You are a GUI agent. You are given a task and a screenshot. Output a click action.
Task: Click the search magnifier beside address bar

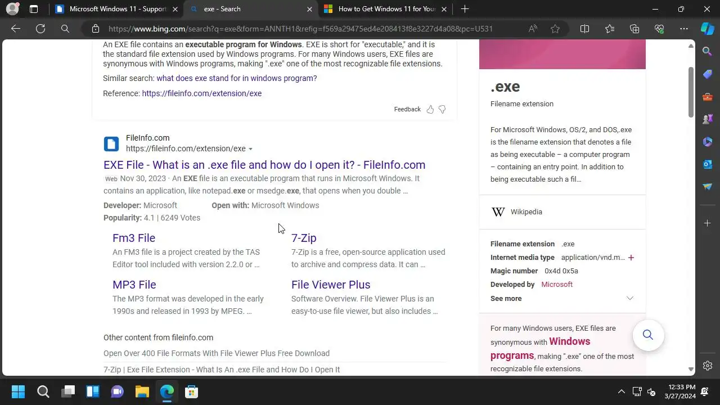pyautogui.click(x=65, y=29)
